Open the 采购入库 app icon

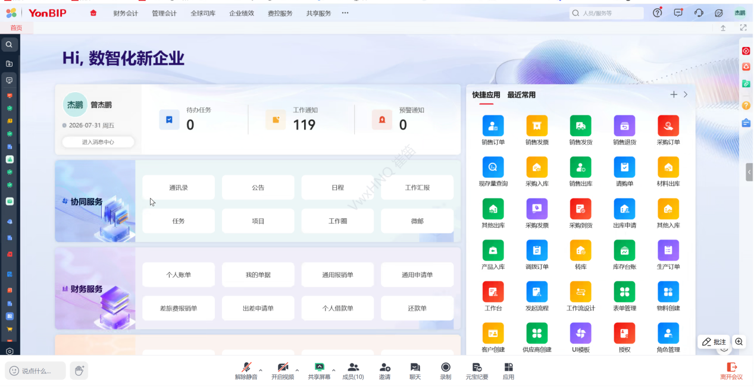[x=537, y=167]
